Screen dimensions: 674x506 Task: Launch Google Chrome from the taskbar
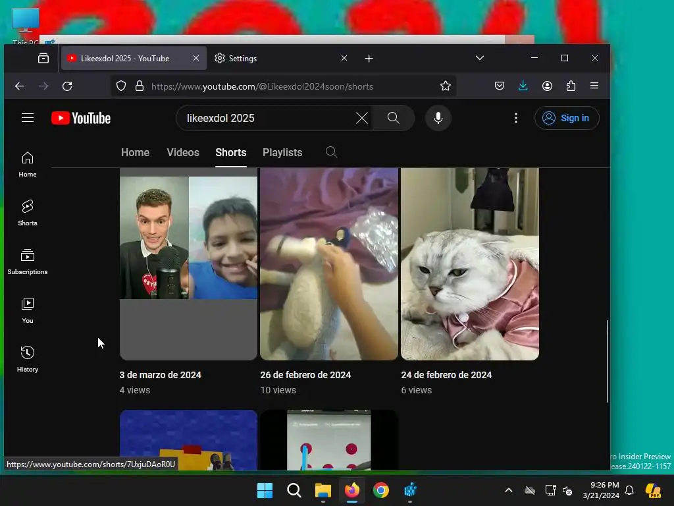tap(381, 490)
